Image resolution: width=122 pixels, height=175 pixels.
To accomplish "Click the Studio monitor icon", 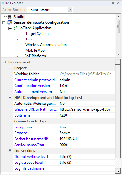I will coord(10,17).
